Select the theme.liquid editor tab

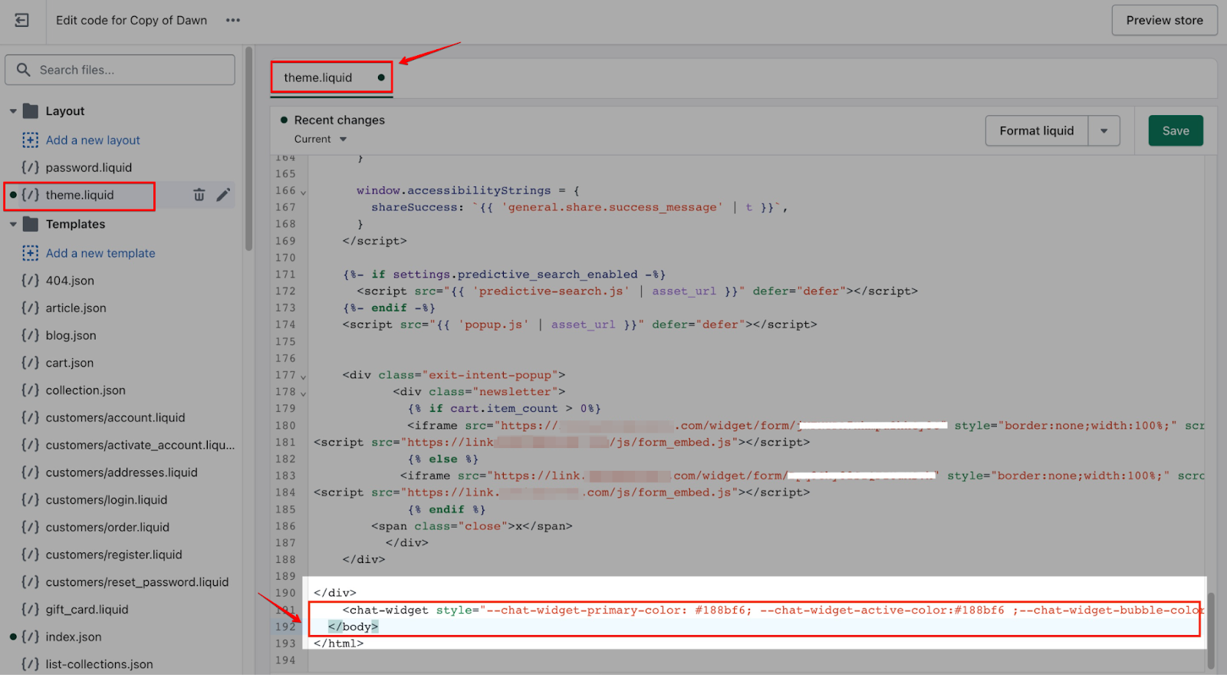click(x=318, y=77)
